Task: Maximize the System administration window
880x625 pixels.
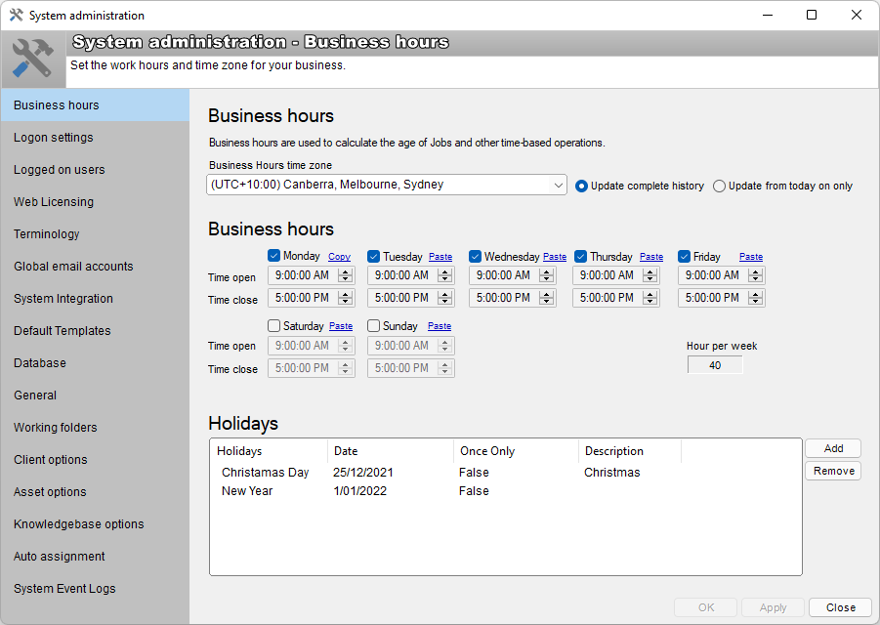Action: 812,16
